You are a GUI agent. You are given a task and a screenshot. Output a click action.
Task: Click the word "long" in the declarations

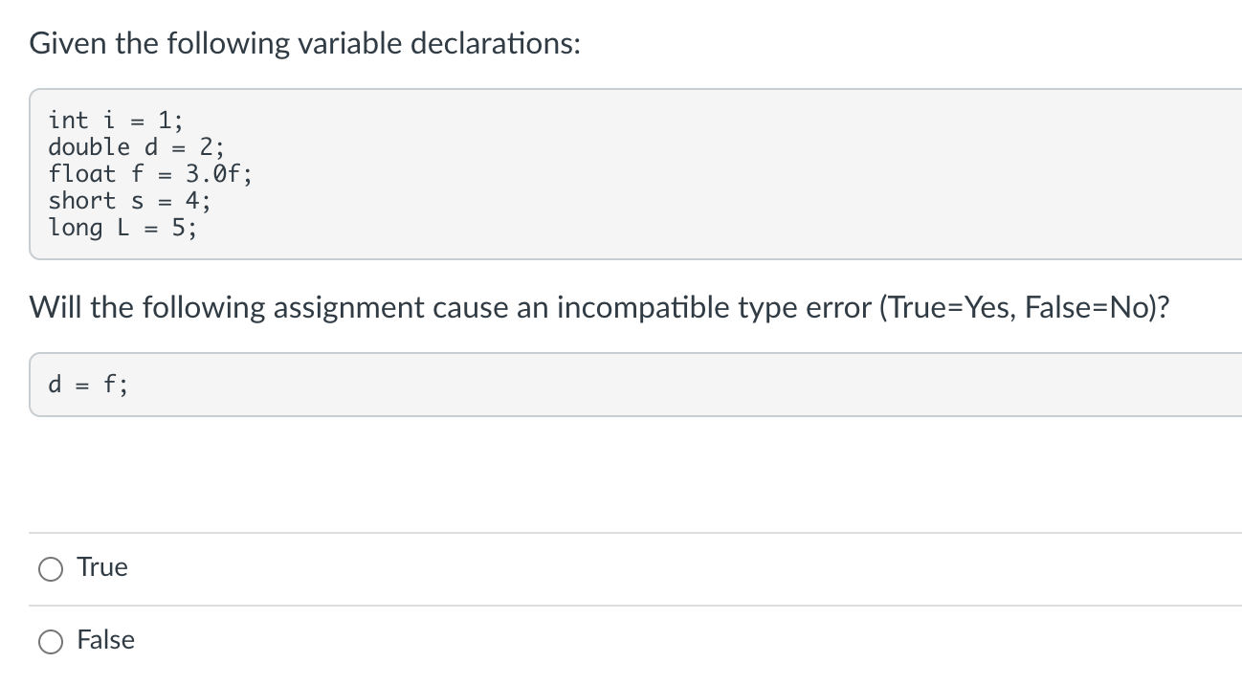coord(76,228)
